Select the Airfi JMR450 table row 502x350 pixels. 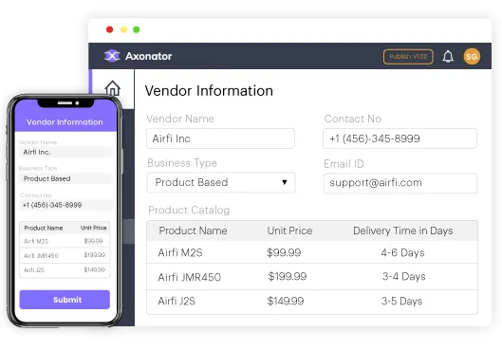point(312,277)
